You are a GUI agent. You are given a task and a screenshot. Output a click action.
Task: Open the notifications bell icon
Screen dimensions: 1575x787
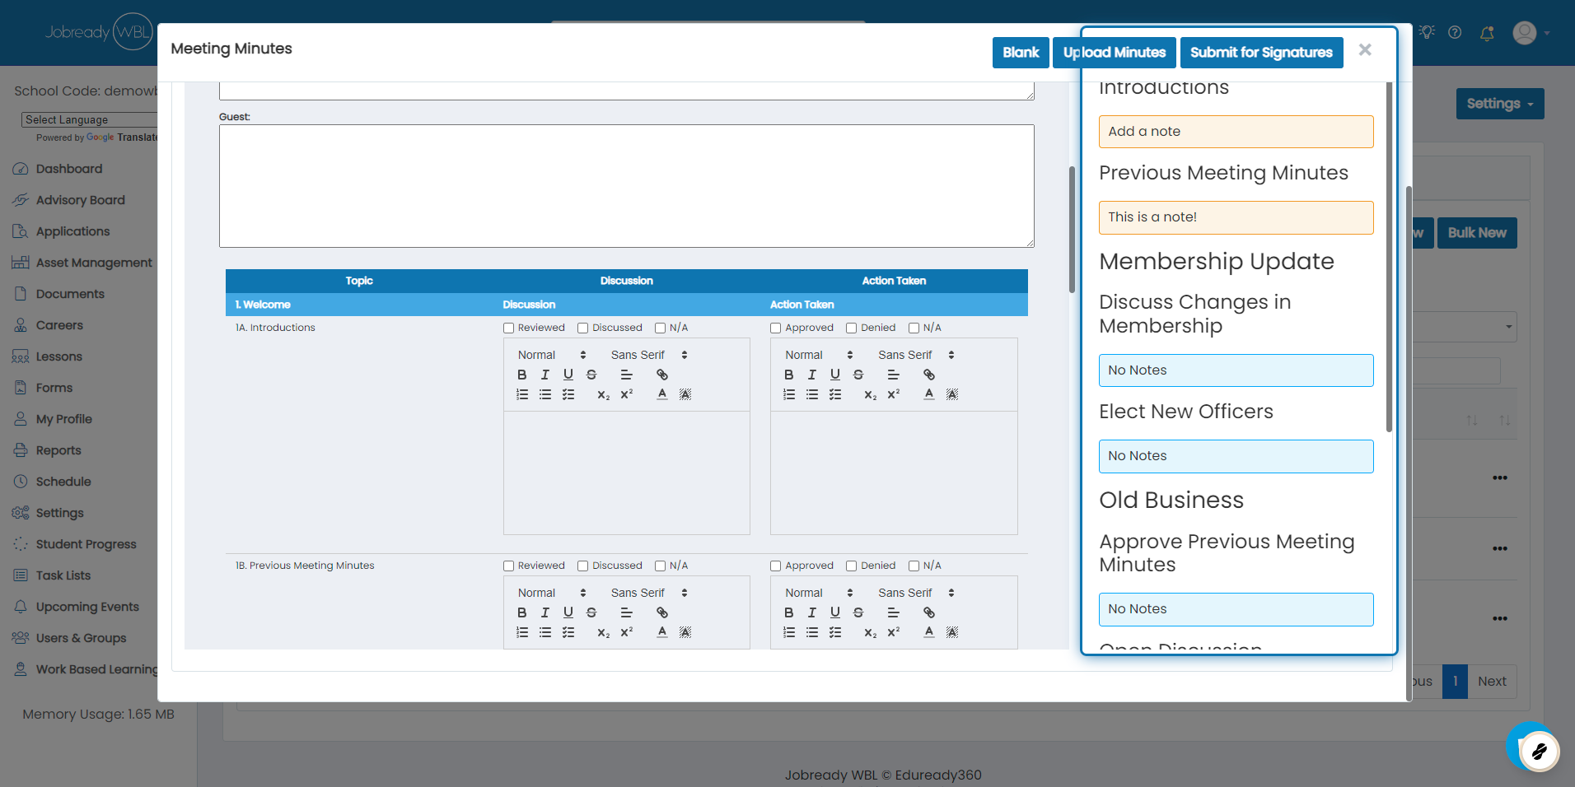click(x=1487, y=33)
